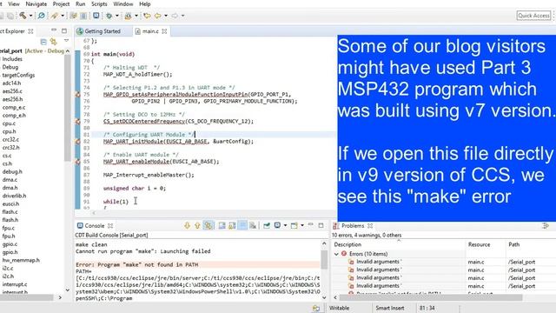Open the Project menu

pyautogui.click(x=61, y=3)
